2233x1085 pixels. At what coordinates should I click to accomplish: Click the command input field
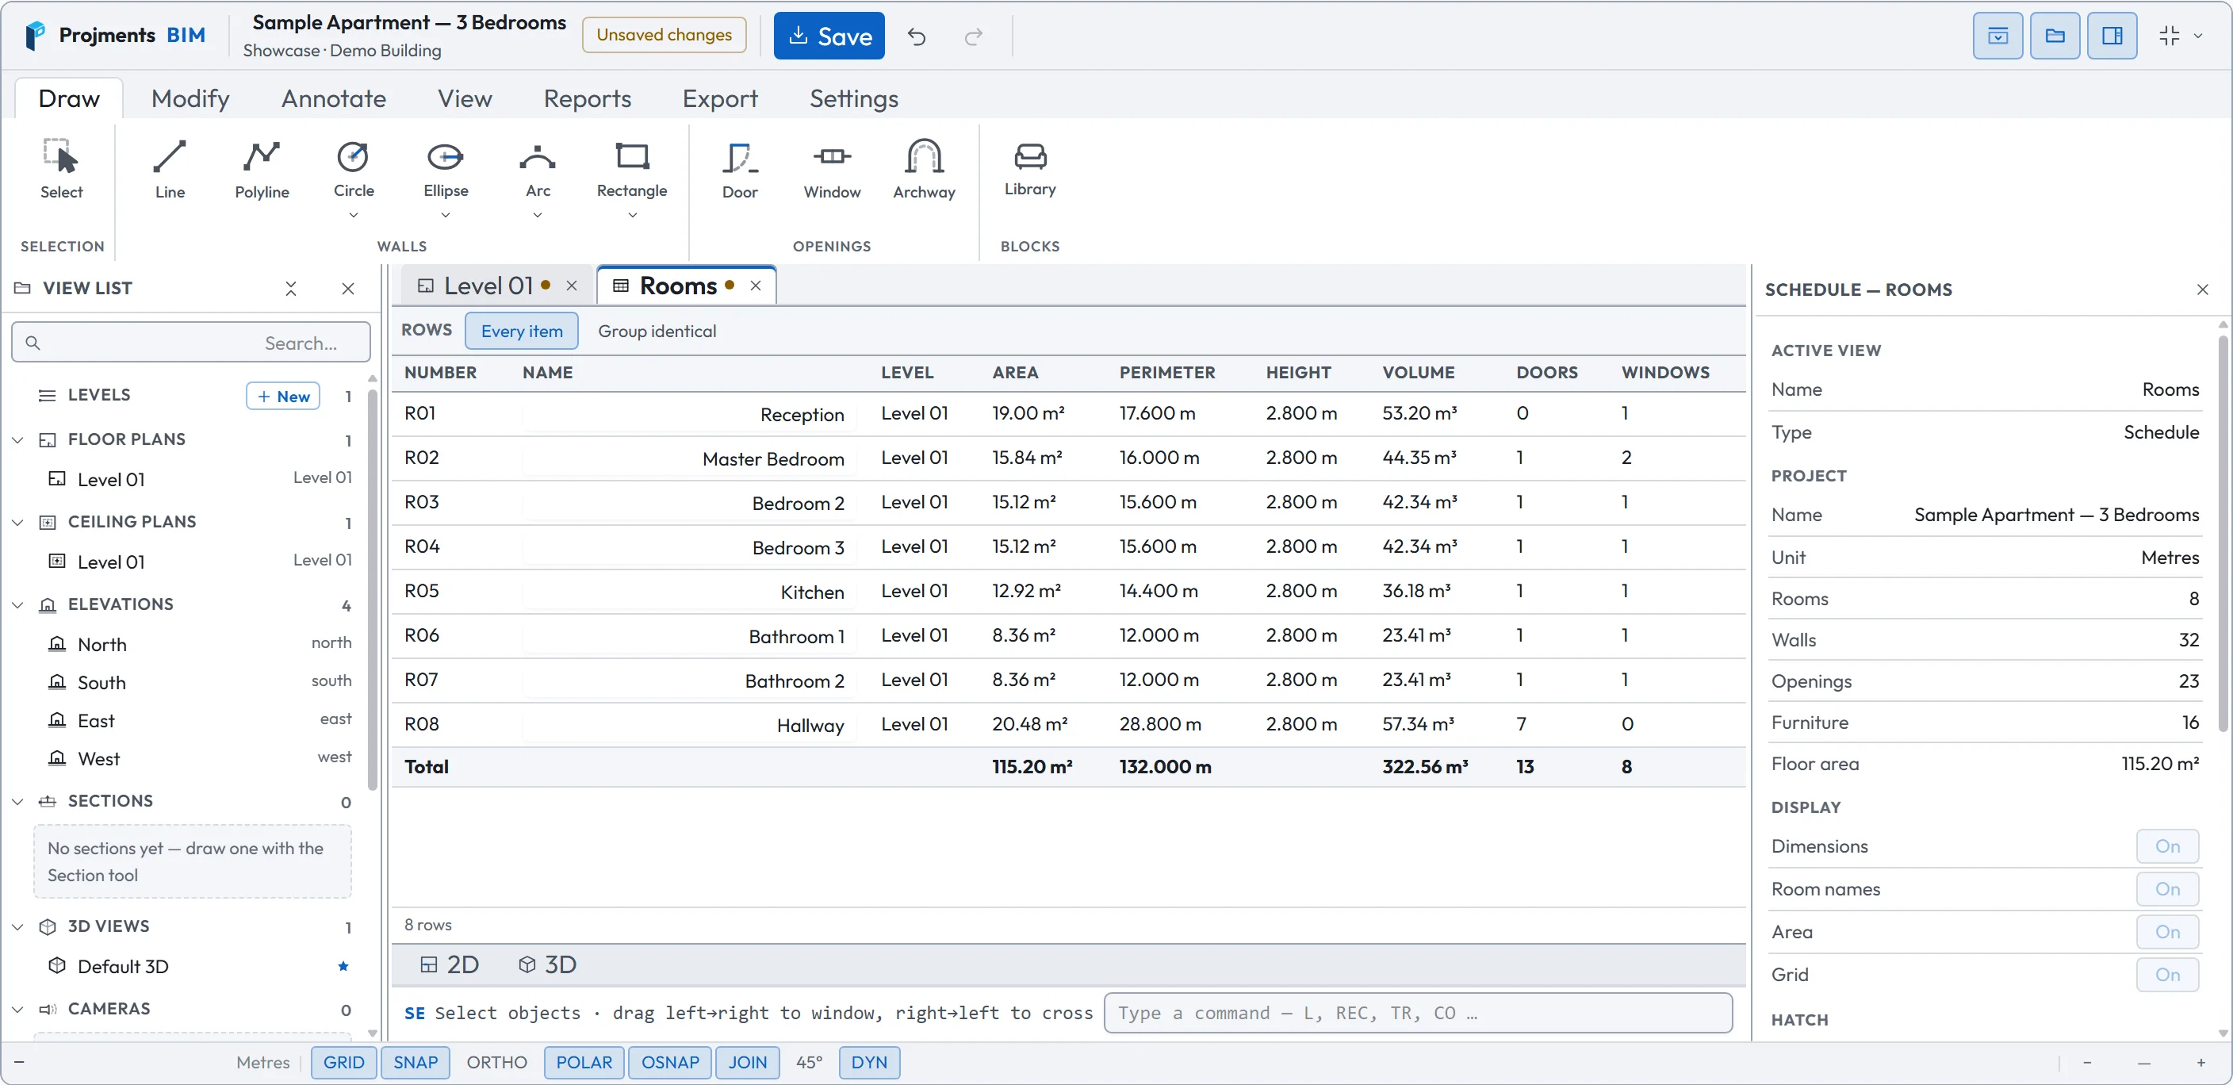1417,1013
